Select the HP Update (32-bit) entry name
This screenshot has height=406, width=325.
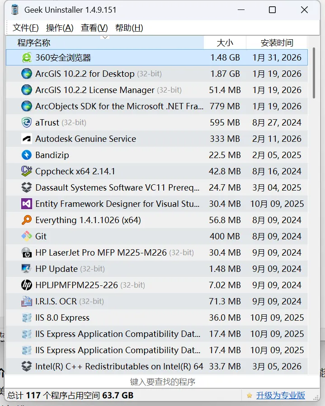[70, 269]
